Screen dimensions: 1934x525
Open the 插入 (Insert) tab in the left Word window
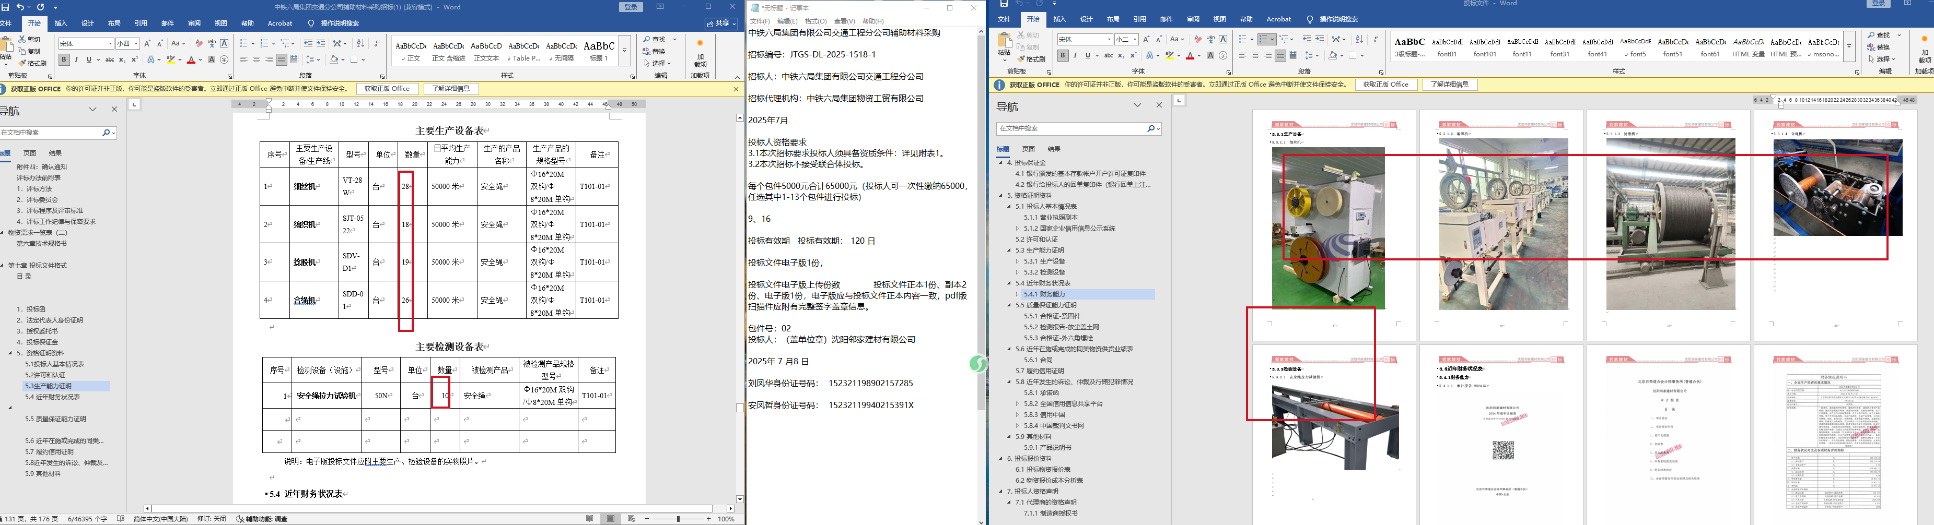pyautogui.click(x=61, y=23)
